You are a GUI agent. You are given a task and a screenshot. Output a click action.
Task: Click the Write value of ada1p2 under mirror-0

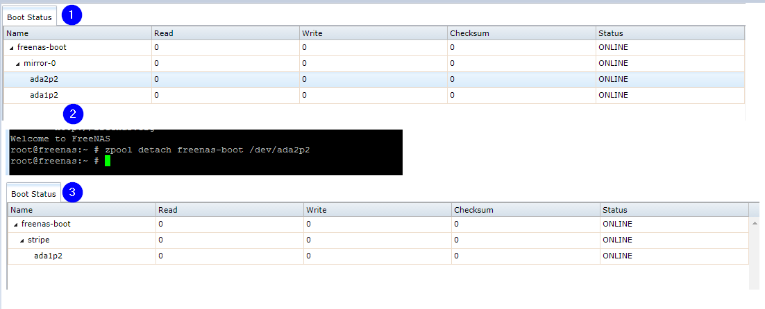tap(305, 96)
